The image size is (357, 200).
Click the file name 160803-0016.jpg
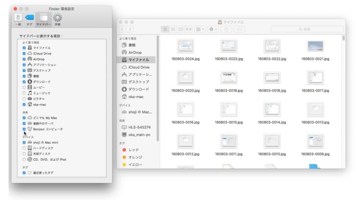pos(185,122)
